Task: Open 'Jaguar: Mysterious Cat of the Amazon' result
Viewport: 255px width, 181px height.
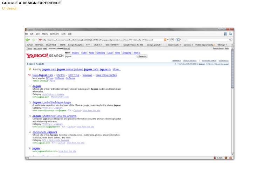Action: [55, 116]
